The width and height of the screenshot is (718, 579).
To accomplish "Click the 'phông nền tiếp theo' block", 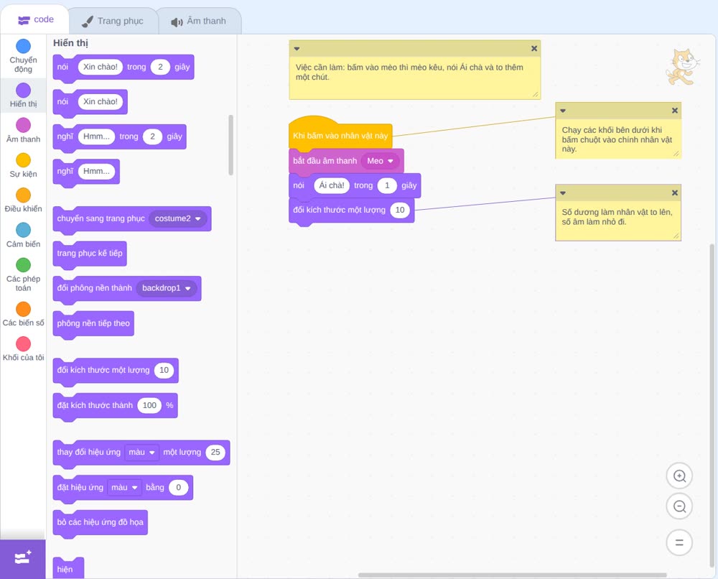I will [x=93, y=323].
